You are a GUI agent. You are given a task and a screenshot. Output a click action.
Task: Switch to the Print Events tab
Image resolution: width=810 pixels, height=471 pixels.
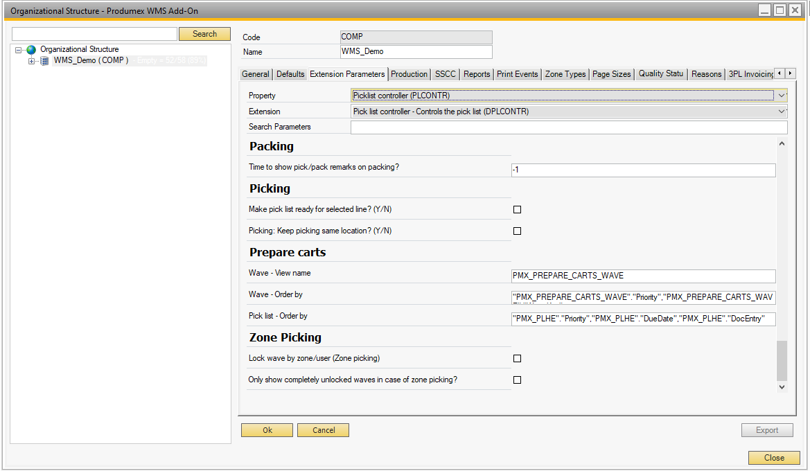click(x=517, y=74)
